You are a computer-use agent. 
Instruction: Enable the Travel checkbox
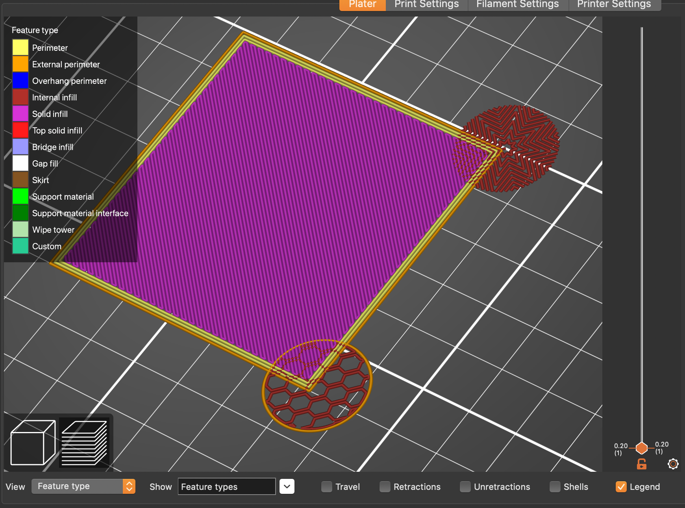(x=327, y=487)
